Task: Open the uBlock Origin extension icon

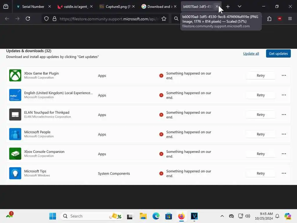Action: click(x=280, y=18)
